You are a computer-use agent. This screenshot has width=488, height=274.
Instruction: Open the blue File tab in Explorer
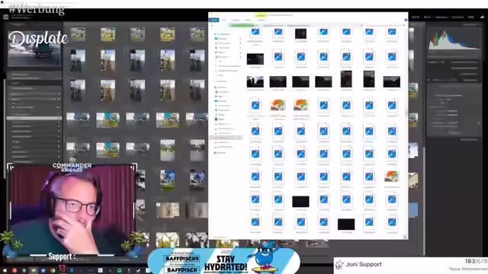(x=213, y=20)
